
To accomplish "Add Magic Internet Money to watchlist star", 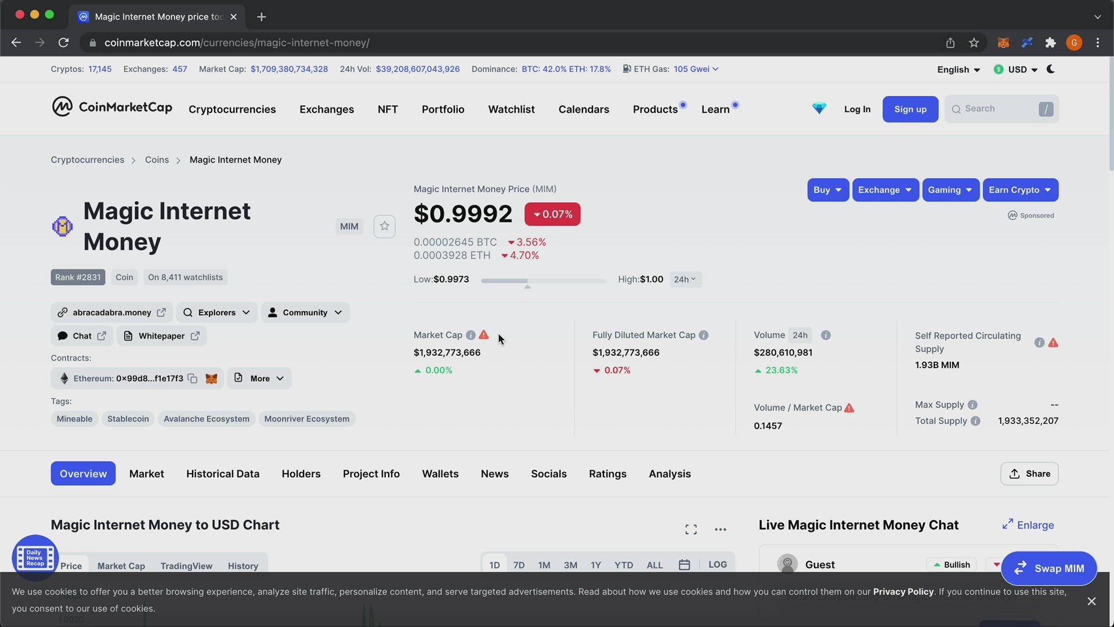I will point(384,226).
